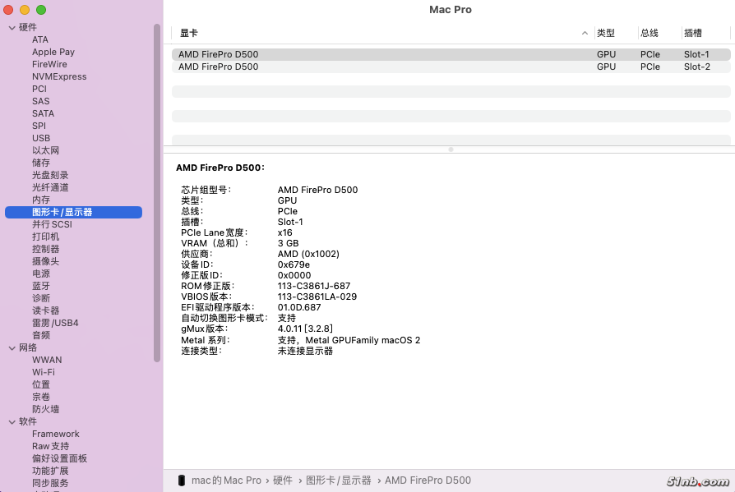Image resolution: width=735 pixels, height=492 pixels.
Task: Click the 总线 column header
Action: click(x=649, y=33)
